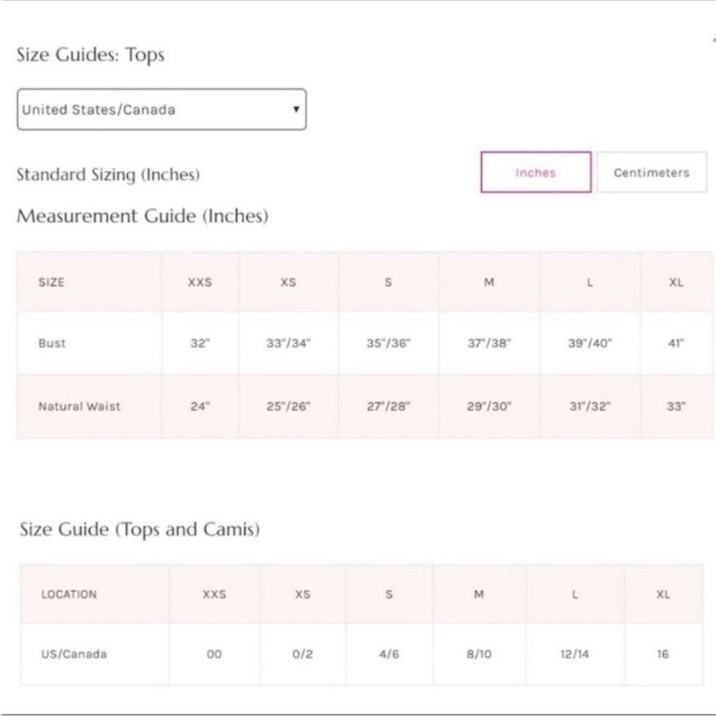716x716 pixels.
Task: Select the US/Canada row label
Action: tap(74, 654)
